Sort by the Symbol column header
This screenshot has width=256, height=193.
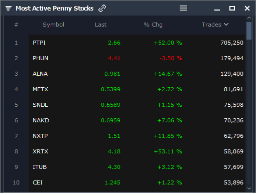click(x=53, y=25)
